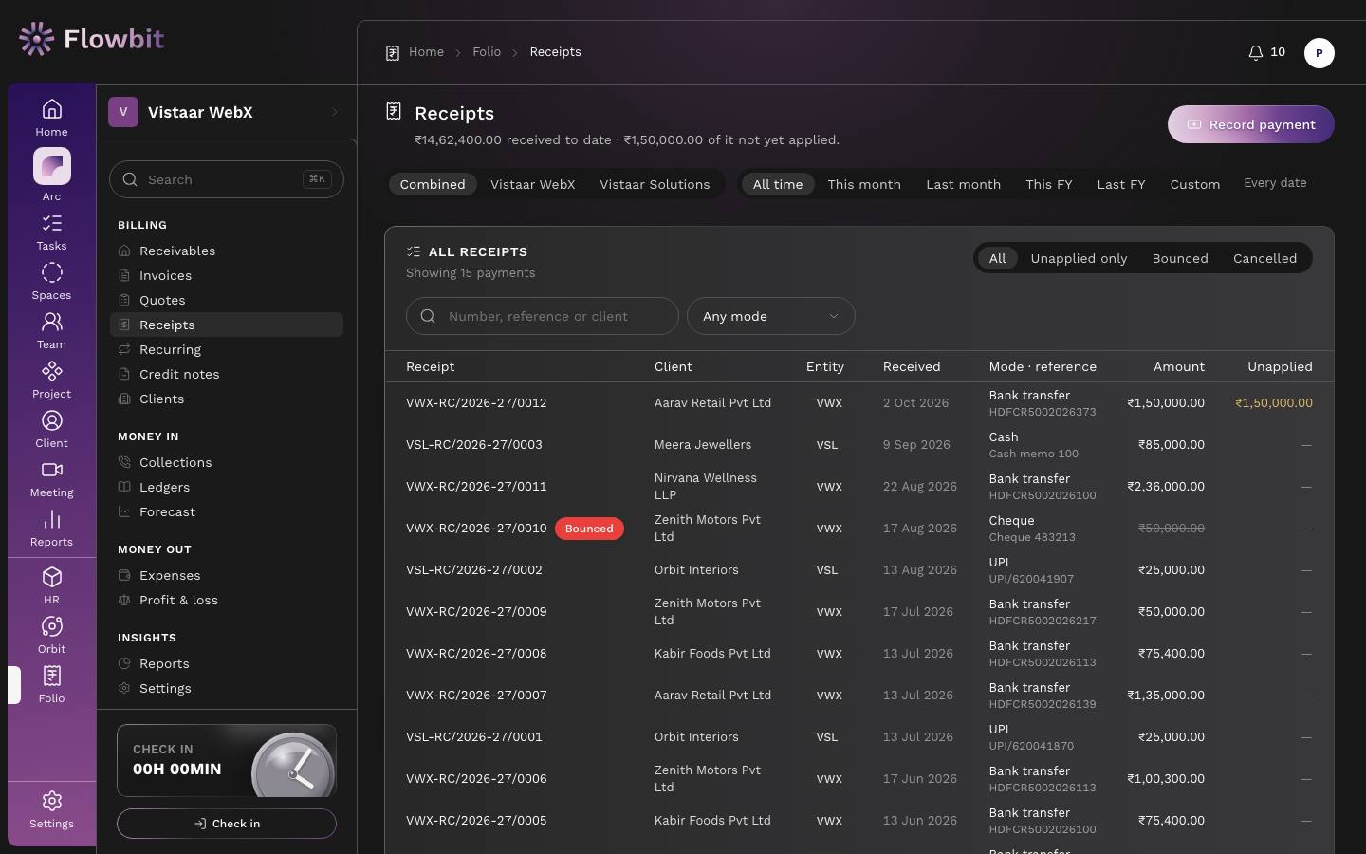The height and width of the screenshot is (854, 1366).
Task: Open the user avatar P menu
Action: tap(1319, 53)
